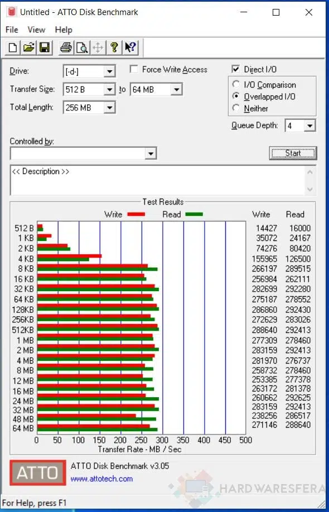Image resolution: width=329 pixels, height=512 pixels.
Task: Open Print Preview magnifier icon
Action: point(81,47)
